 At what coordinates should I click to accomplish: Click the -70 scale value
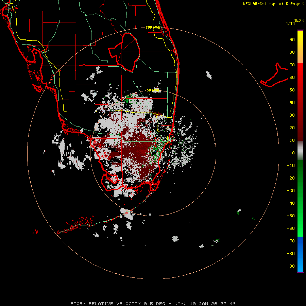(291, 241)
